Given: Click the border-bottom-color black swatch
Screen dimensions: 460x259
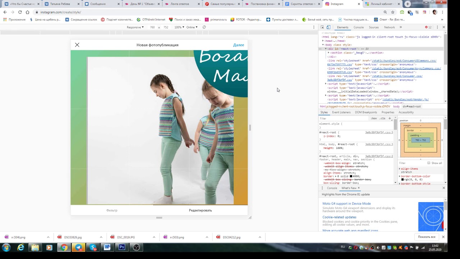Looking at the screenshot, I should (x=402, y=180).
